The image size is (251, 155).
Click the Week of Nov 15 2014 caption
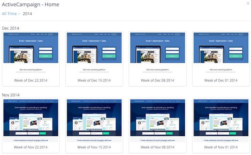pyautogui.click(x=94, y=147)
